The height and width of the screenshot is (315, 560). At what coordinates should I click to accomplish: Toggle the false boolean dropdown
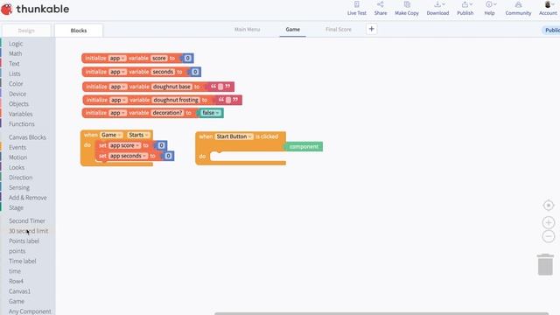(x=211, y=113)
